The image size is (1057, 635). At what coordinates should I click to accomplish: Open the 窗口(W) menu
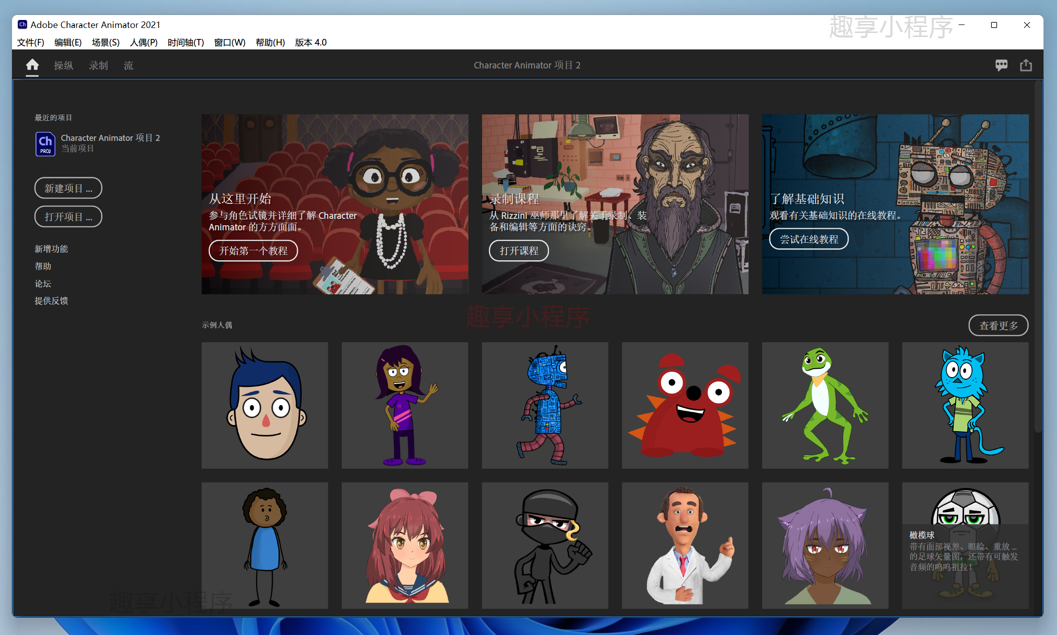point(230,42)
